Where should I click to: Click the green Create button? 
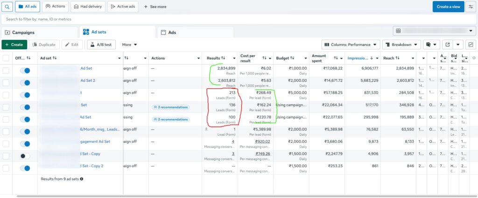point(14,45)
